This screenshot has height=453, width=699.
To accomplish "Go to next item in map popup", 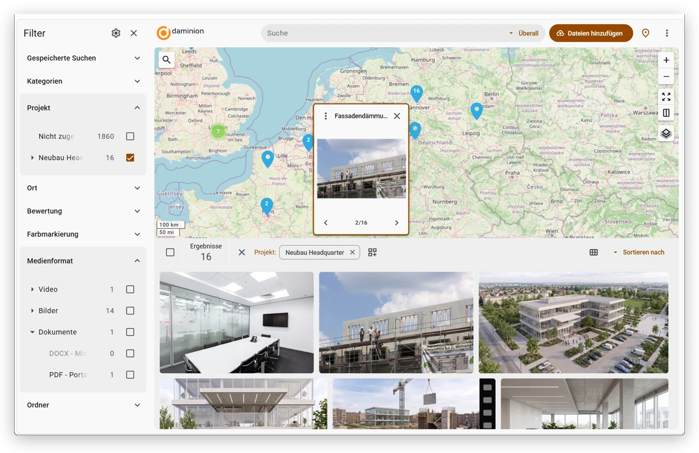I will pos(397,223).
